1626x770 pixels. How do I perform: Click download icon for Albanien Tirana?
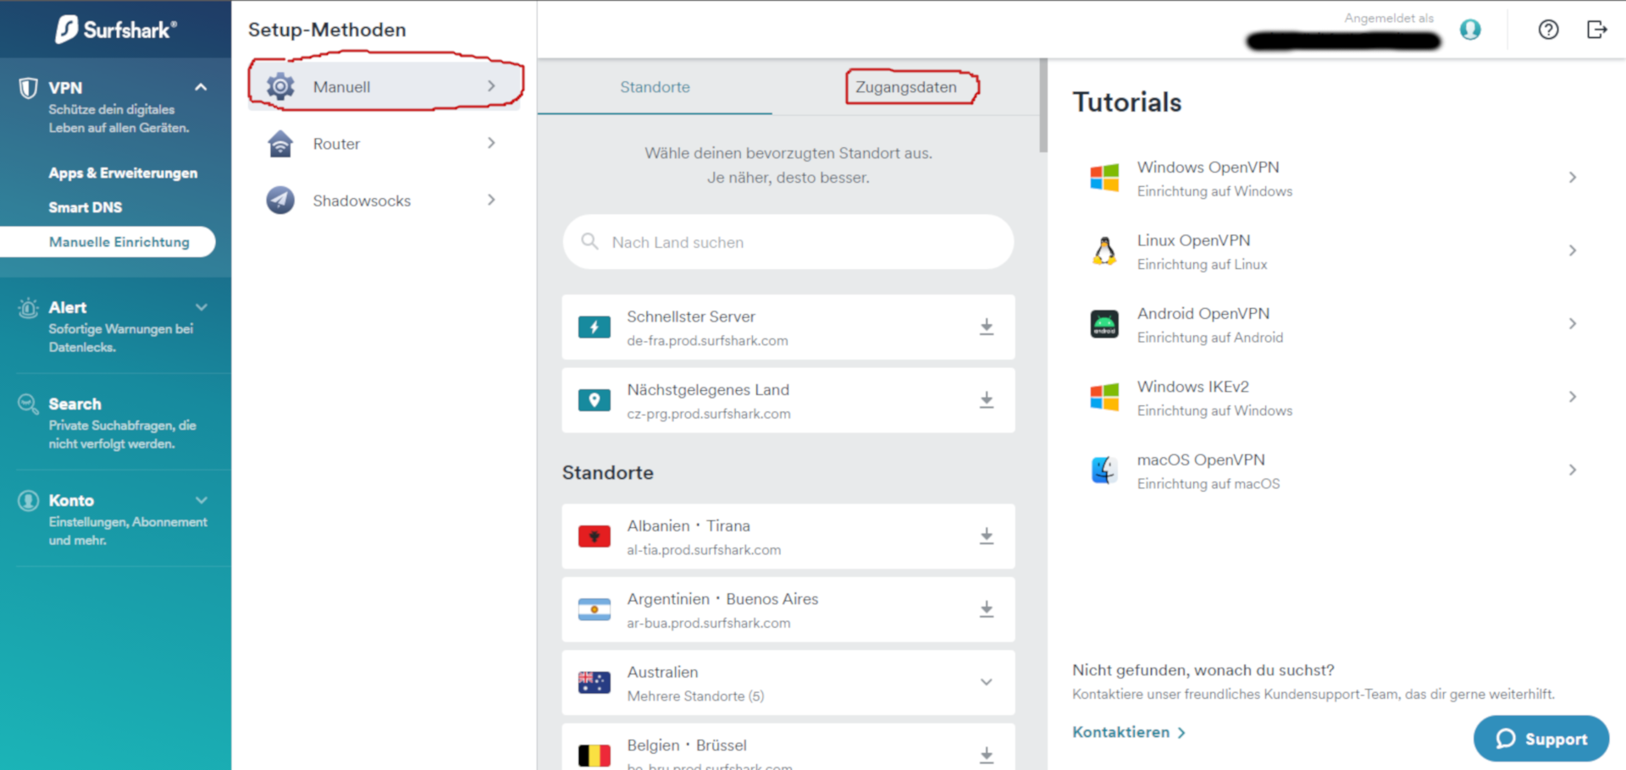pos(986,536)
